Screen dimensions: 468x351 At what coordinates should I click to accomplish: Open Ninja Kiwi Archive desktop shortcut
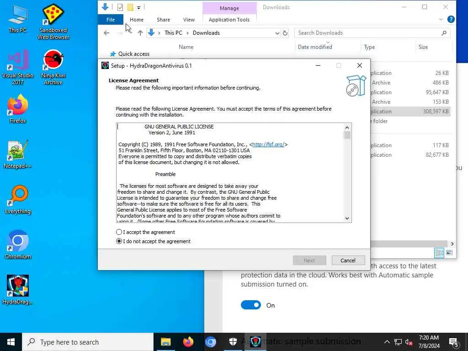(53, 67)
